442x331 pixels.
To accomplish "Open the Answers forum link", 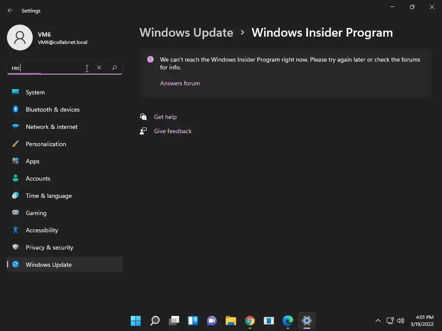I will (x=180, y=83).
